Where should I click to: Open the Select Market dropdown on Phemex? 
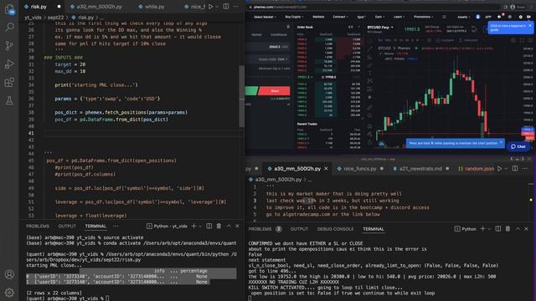[x=265, y=17]
